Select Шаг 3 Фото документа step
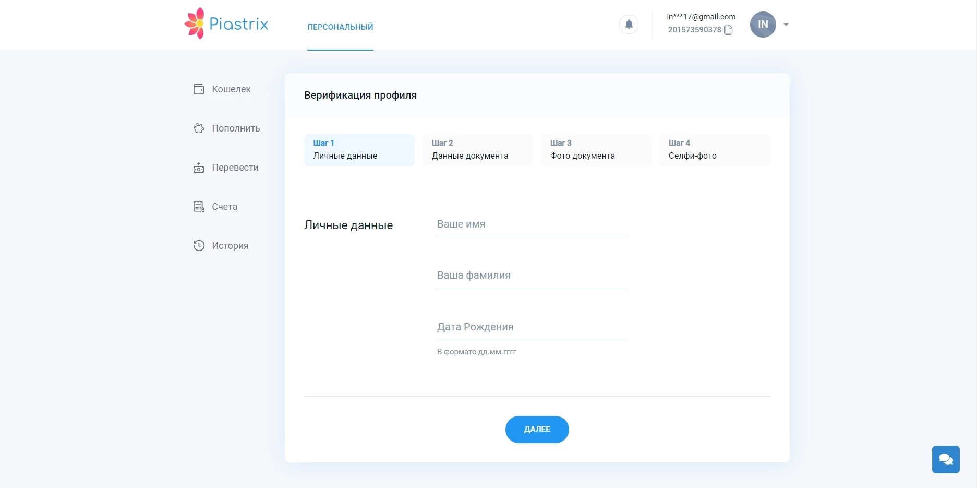 [596, 150]
